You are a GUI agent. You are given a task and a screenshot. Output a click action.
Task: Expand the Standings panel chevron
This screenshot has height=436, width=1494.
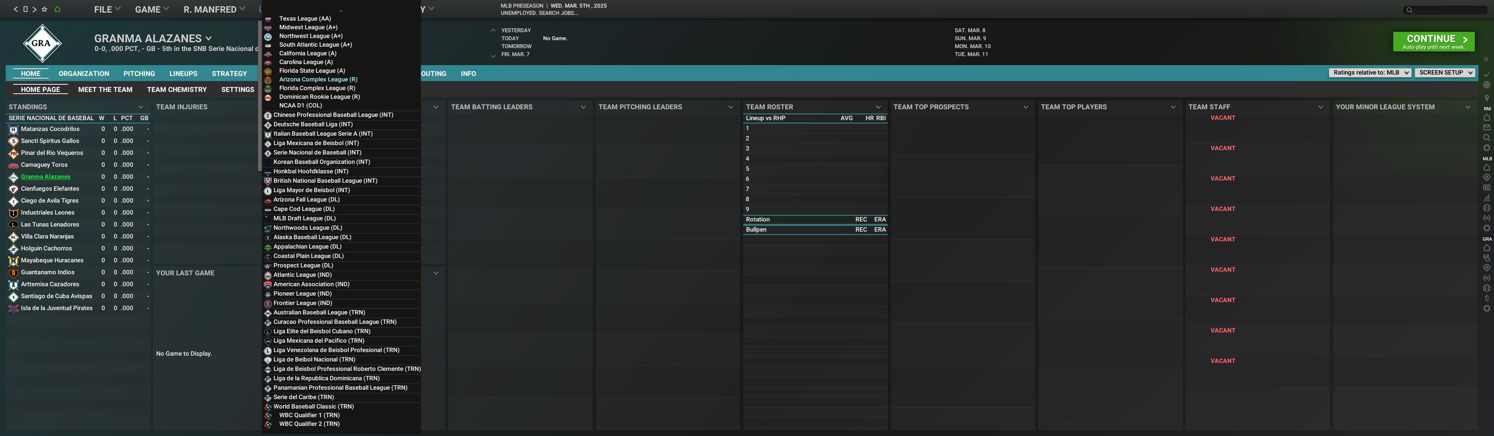click(x=141, y=107)
